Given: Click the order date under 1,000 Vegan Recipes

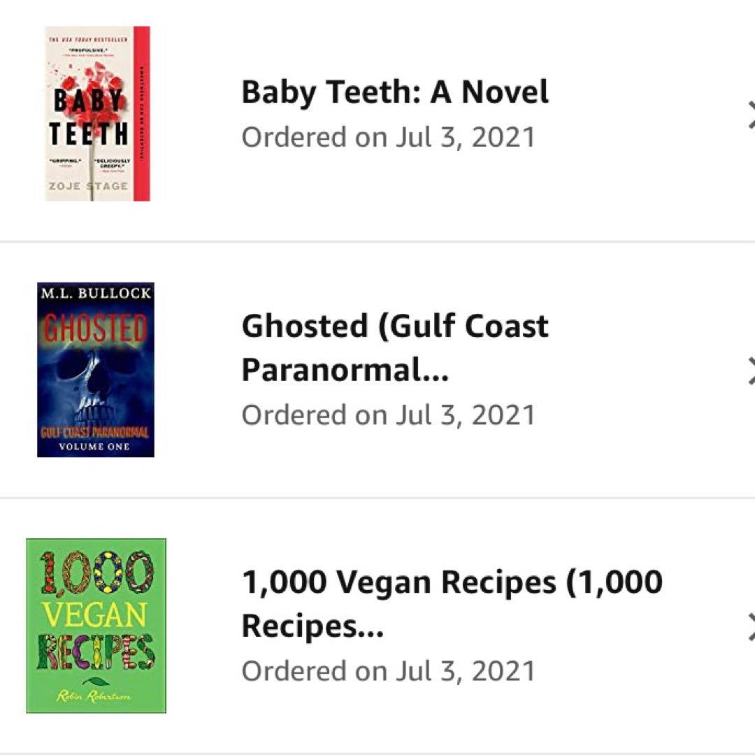Looking at the screenshot, I should click(388, 671).
